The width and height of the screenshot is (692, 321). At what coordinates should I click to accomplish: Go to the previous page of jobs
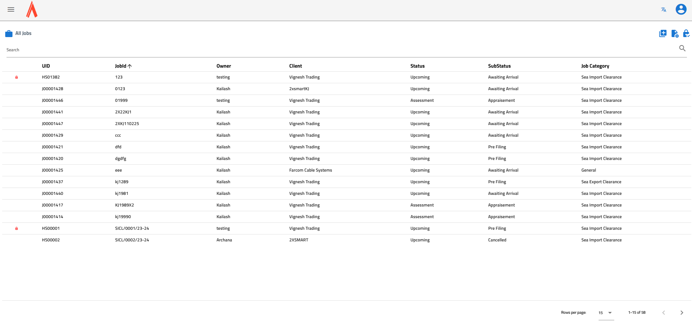pos(664,313)
